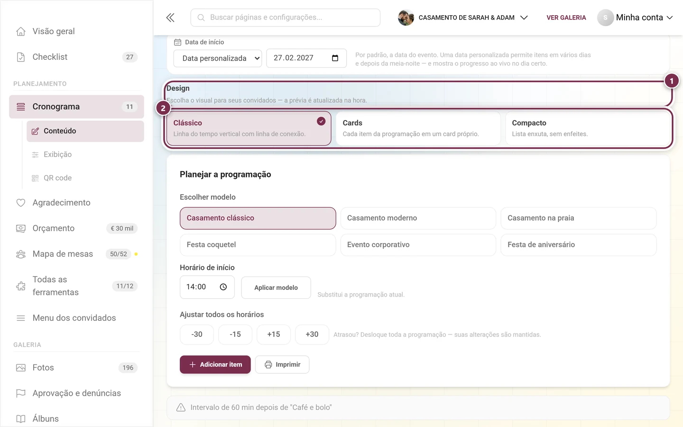Collapse sidebar with double chevron icon

tap(170, 18)
